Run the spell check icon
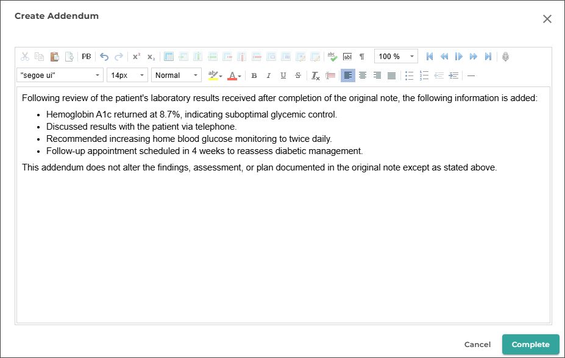 332,57
